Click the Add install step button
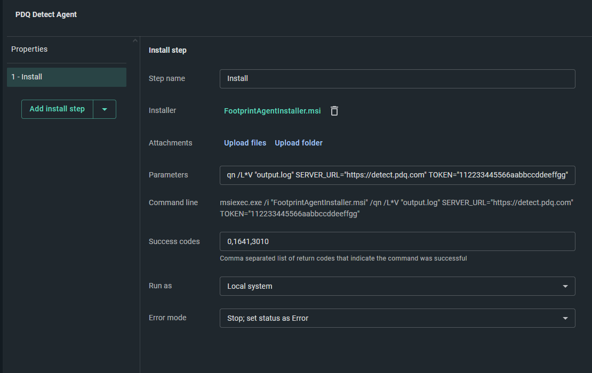Viewport: 592px width, 373px height. pyautogui.click(x=57, y=109)
